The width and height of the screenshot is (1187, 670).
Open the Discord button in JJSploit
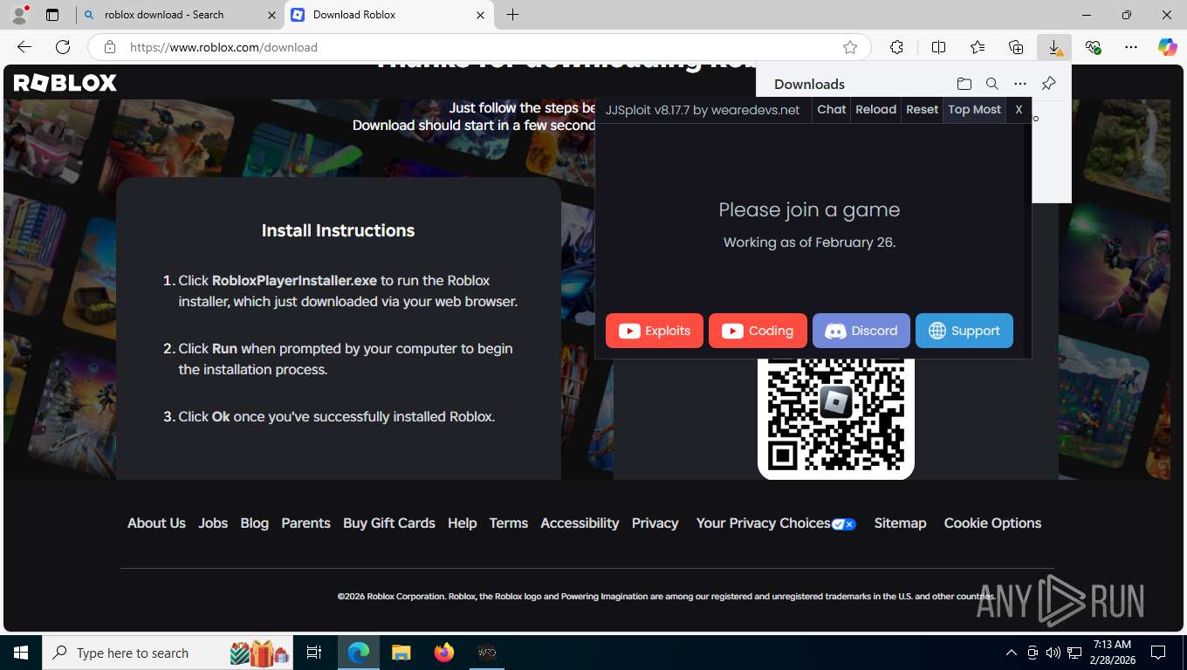point(861,331)
